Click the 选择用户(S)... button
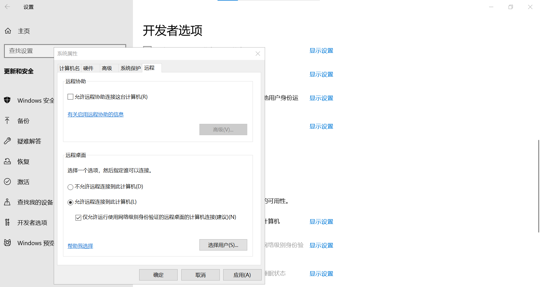540x287 pixels. click(223, 245)
